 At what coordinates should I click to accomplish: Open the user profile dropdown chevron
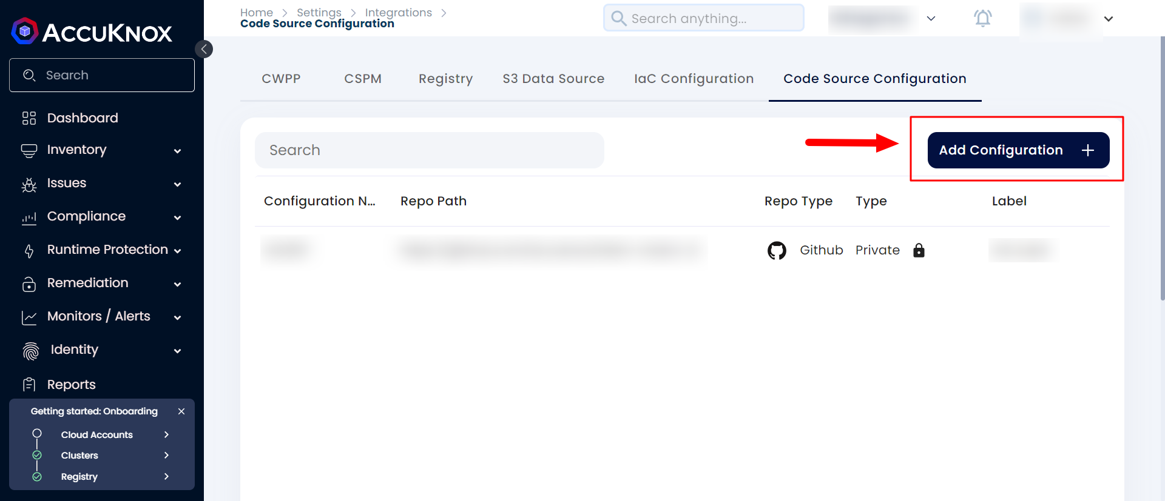tap(1109, 19)
